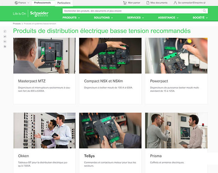This screenshot has width=218, height=173.
Task: Go to Produits breadcrumb
Action: [x=17, y=24]
